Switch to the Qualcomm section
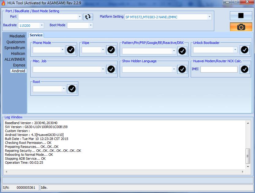255x193 pixels. [x=16, y=42]
